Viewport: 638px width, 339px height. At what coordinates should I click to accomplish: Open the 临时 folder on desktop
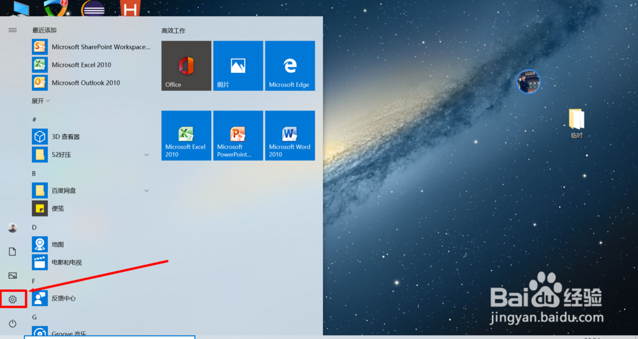coord(576,124)
